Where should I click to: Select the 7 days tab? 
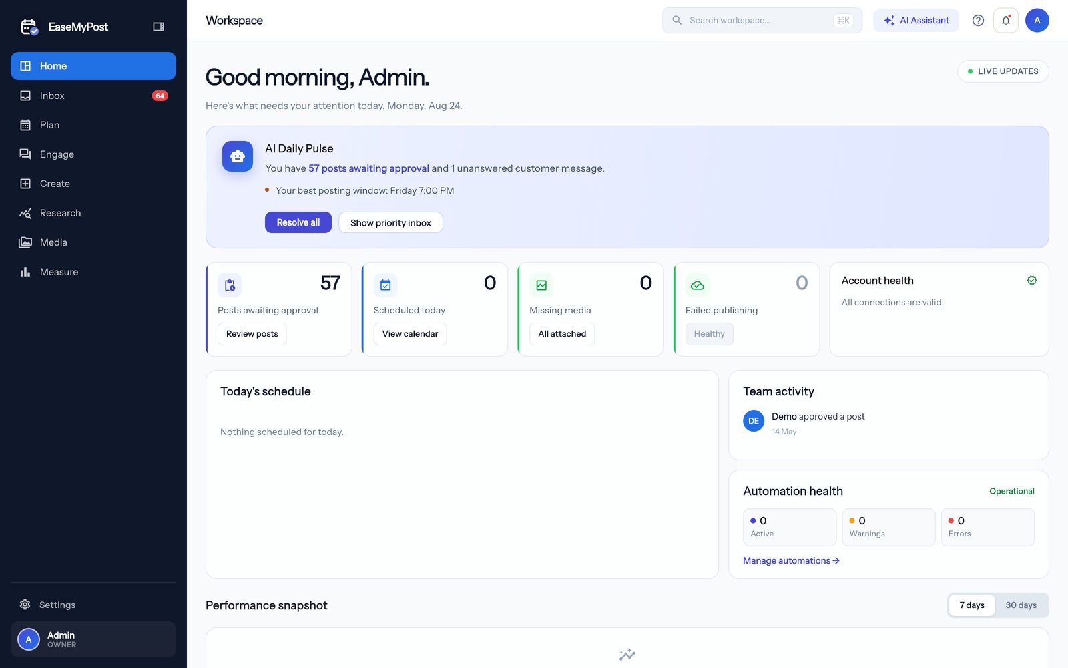point(972,605)
